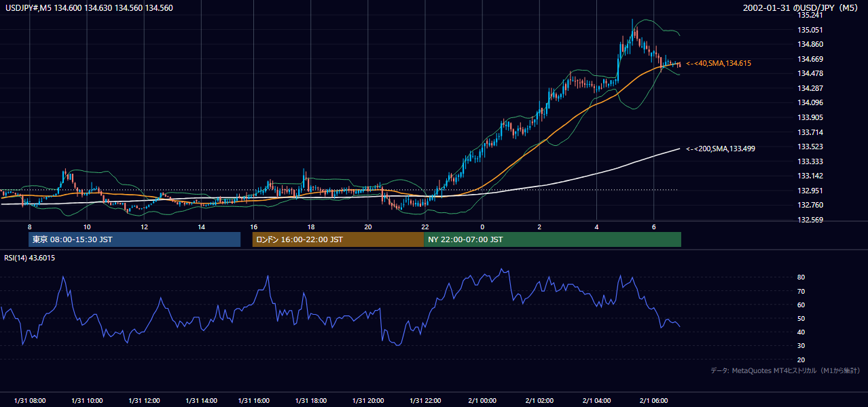Viewport: 868px width, 407px height.
Task: Click the RSI scale value 50
Action: point(801,319)
